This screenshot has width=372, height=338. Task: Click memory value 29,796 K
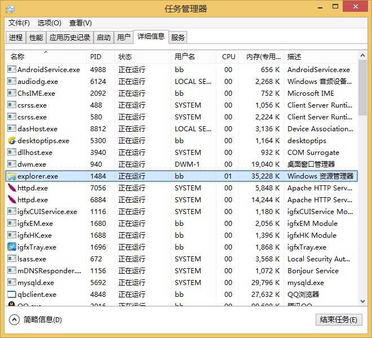265,282
